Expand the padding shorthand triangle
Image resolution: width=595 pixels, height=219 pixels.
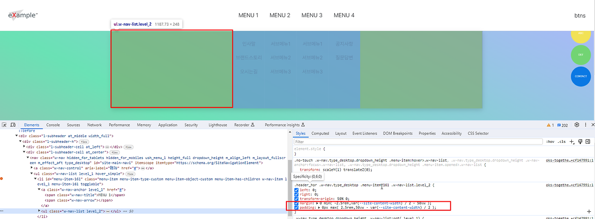(318, 208)
